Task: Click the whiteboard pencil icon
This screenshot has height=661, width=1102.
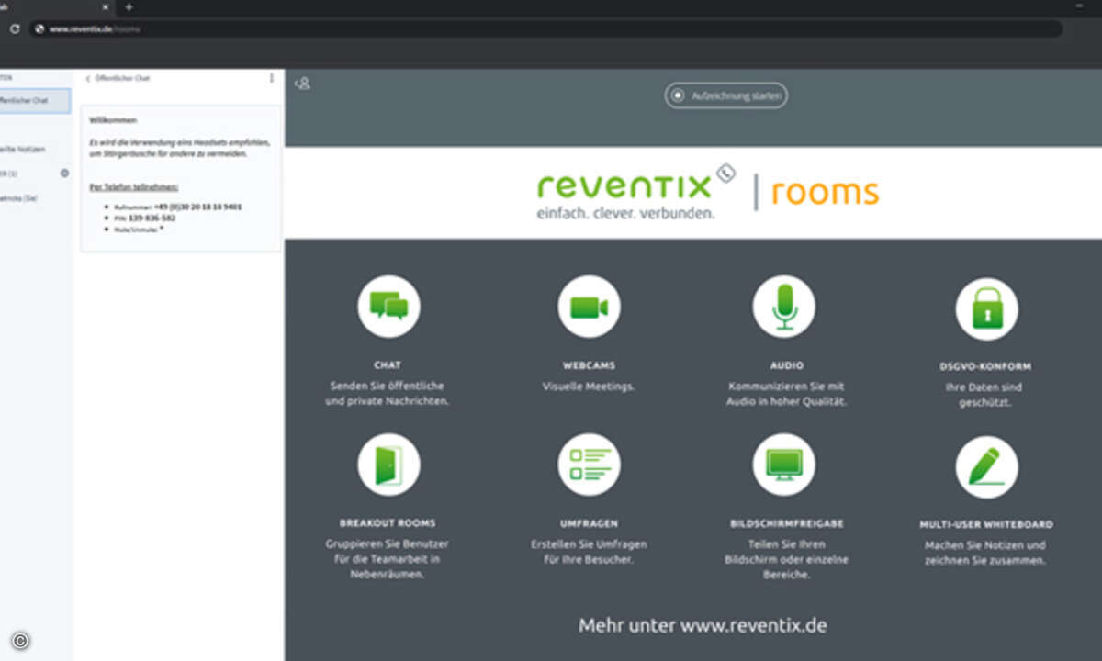Action: click(x=987, y=467)
